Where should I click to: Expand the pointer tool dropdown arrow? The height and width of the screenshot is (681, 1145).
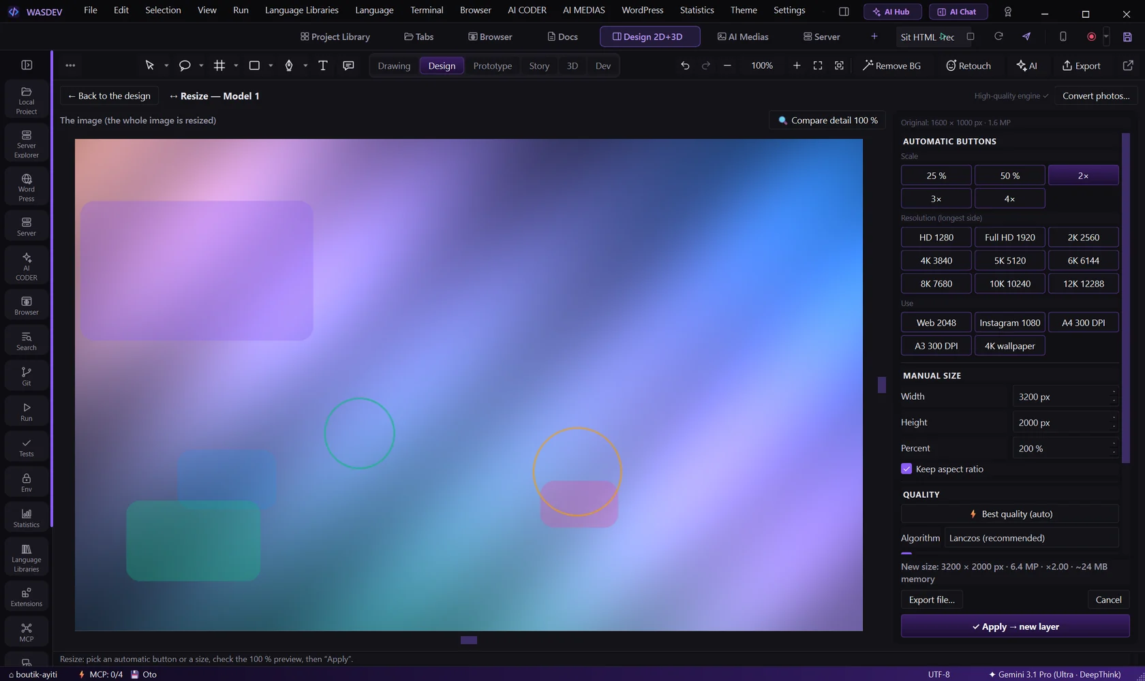tap(166, 66)
